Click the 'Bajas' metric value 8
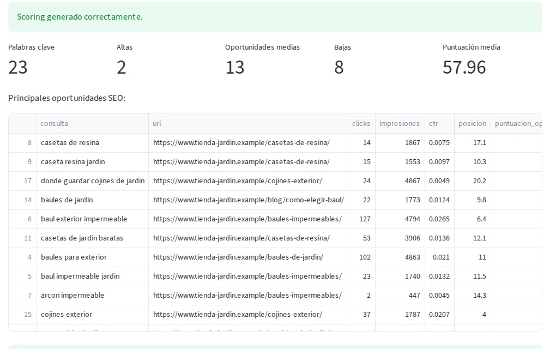This screenshot has height=349, width=556. [339, 68]
